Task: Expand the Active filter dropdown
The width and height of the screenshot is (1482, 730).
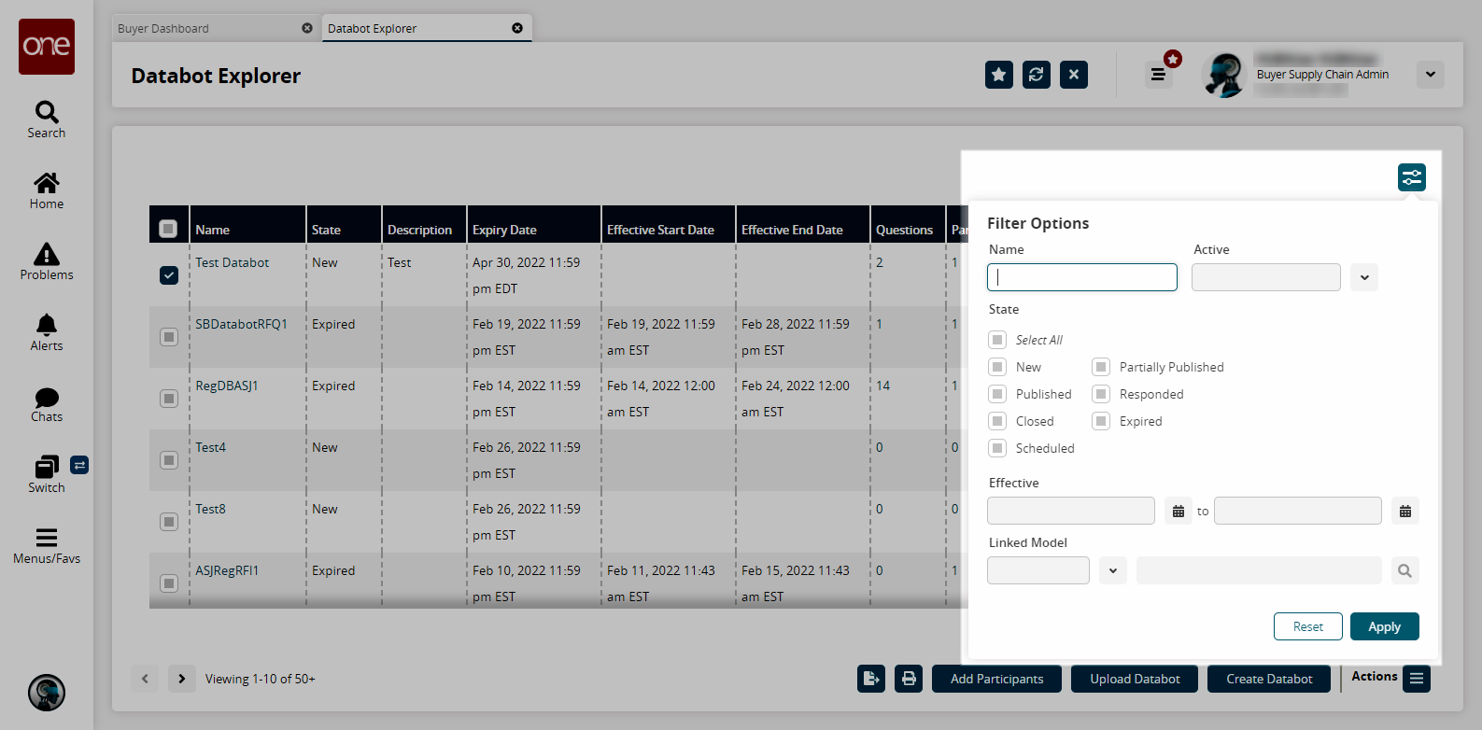Action: [1363, 277]
